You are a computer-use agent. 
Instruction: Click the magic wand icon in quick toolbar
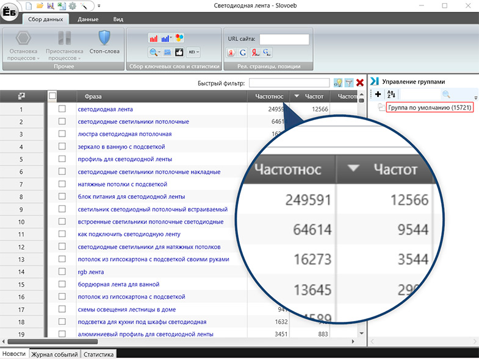click(84, 5)
